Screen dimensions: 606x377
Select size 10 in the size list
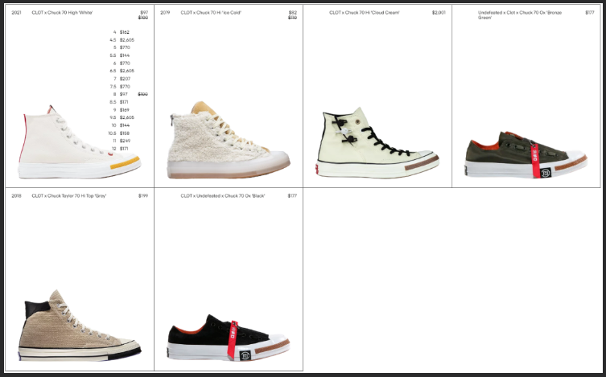click(x=121, y=125)
